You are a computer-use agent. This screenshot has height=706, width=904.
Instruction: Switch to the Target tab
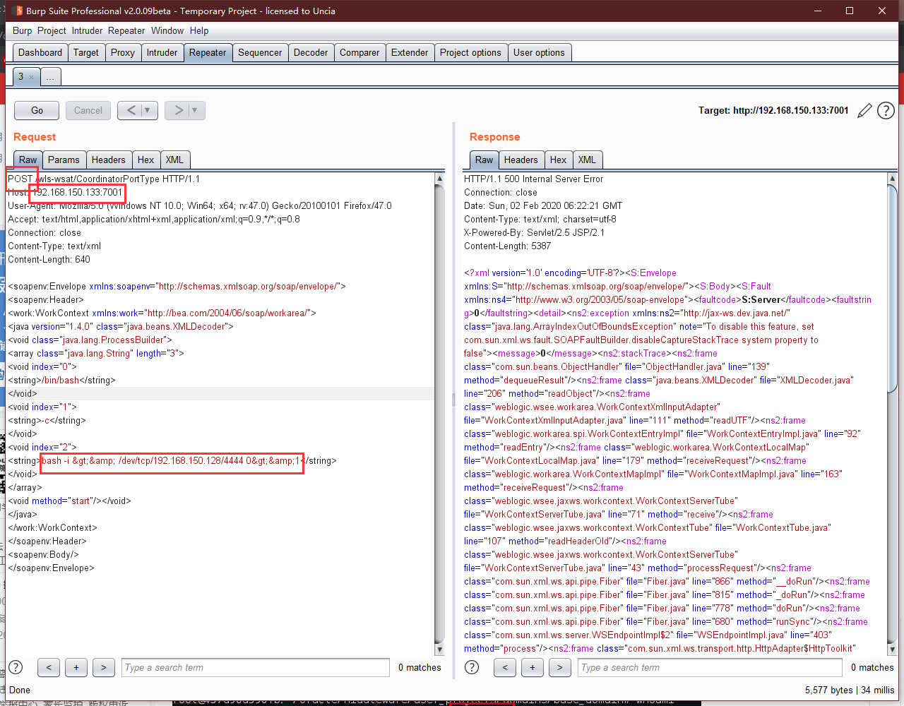86,52
